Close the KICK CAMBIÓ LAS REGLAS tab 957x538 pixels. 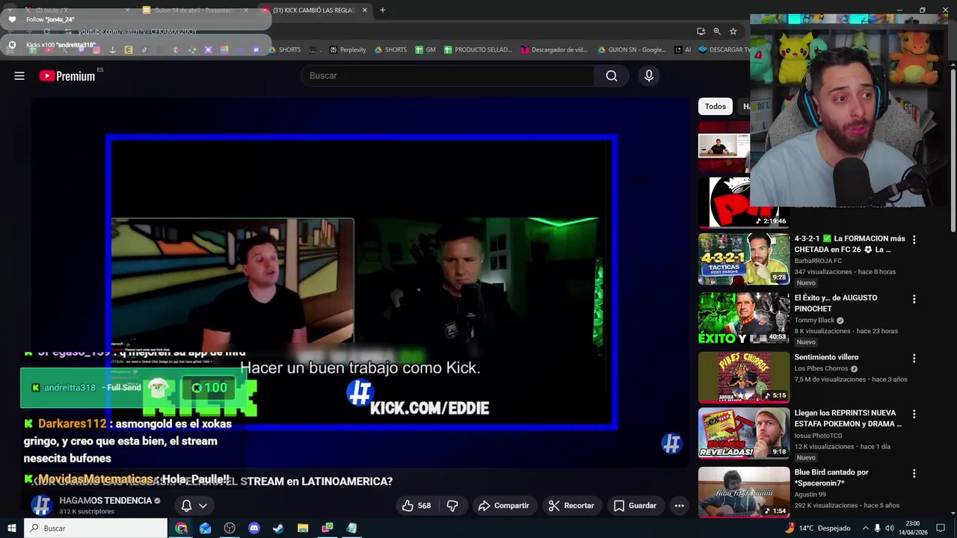point(365,10)
